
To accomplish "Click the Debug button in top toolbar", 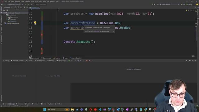I will [189, 4].
